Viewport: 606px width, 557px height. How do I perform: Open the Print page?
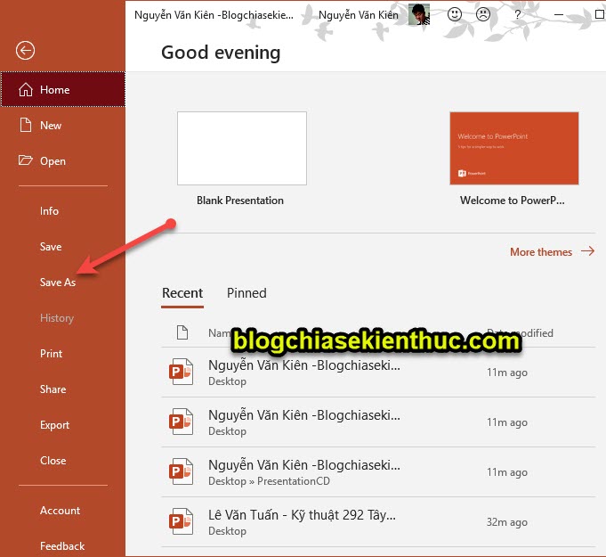[51, 354]
